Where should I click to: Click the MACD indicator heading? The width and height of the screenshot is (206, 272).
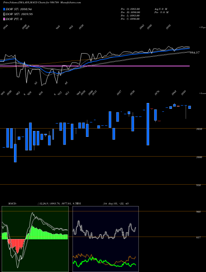click(12, 203)
